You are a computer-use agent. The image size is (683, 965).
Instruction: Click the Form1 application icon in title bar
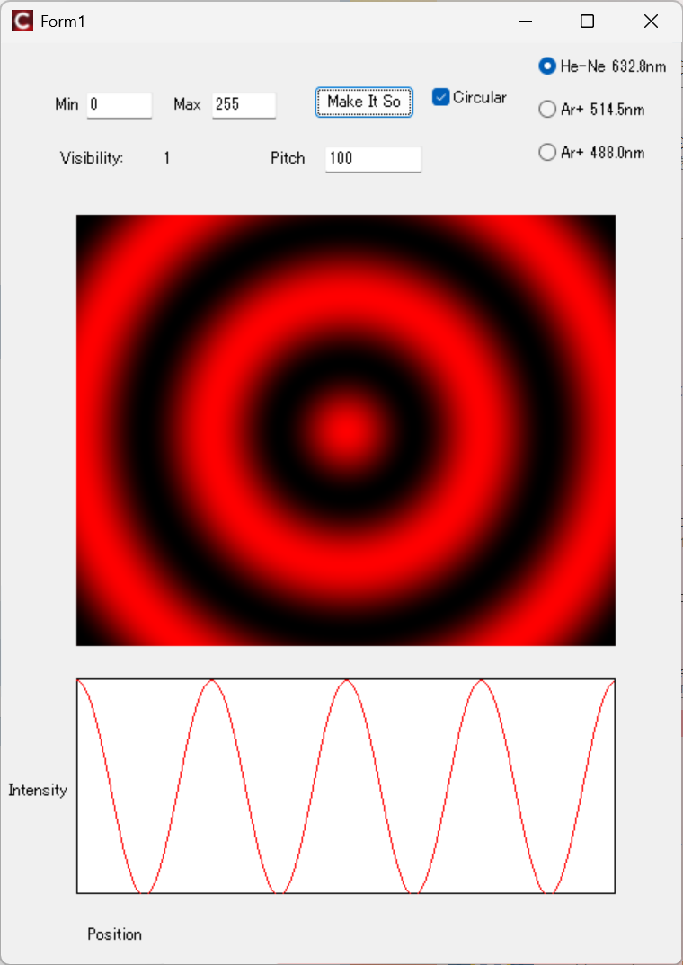tap(22, 22)
